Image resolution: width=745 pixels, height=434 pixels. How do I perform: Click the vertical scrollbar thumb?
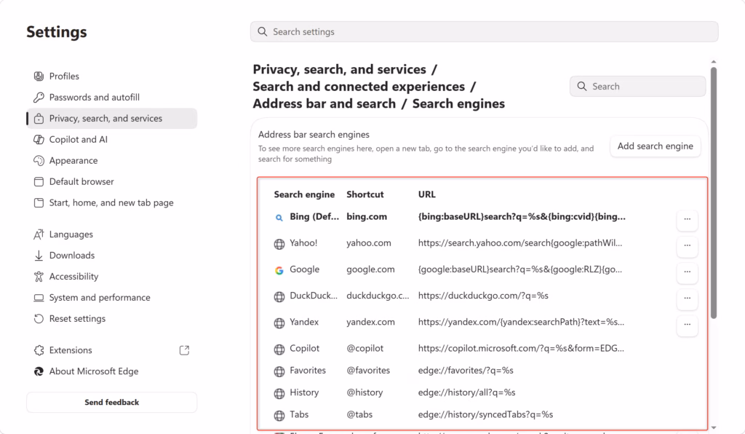point(714,193)
